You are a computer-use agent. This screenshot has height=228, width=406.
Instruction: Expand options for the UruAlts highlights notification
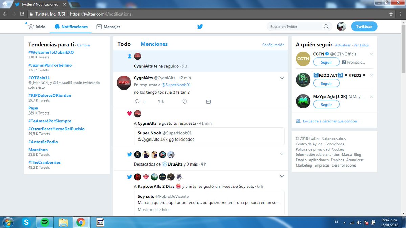click(282, 154)
